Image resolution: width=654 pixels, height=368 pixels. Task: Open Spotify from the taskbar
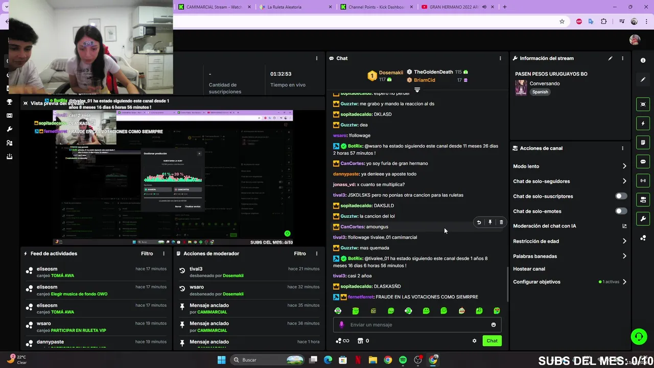click(403, 360)
